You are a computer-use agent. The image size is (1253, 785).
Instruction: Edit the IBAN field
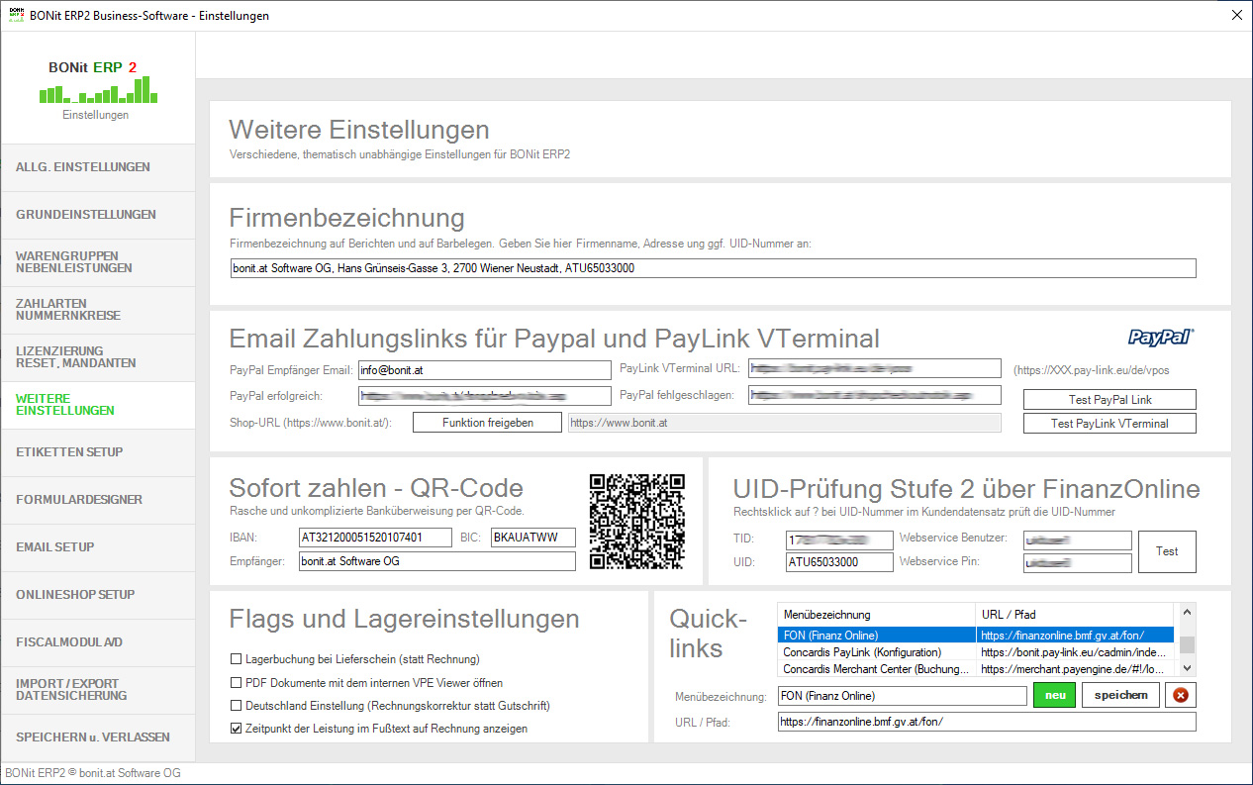[375, 538]
